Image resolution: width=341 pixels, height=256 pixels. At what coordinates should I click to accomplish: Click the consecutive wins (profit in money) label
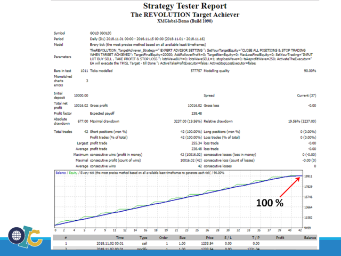(x=116, y=155)
